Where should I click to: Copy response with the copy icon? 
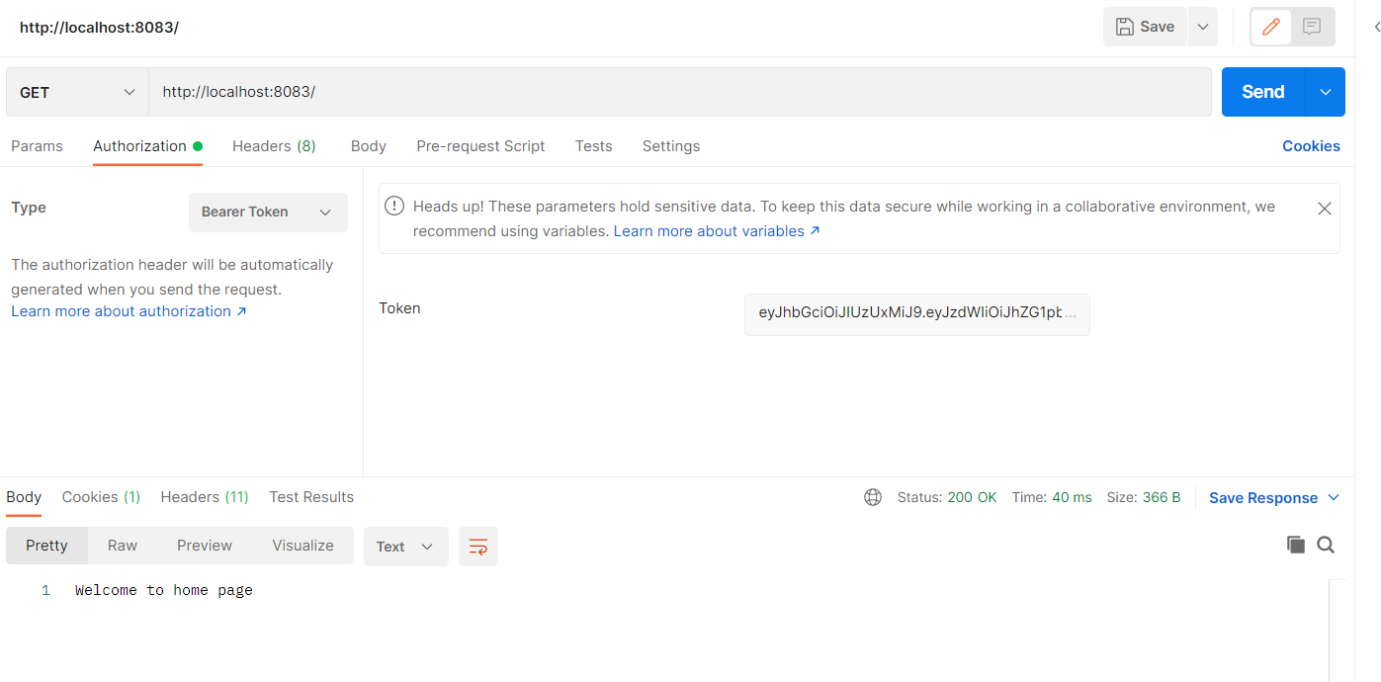click(1295, 545)
